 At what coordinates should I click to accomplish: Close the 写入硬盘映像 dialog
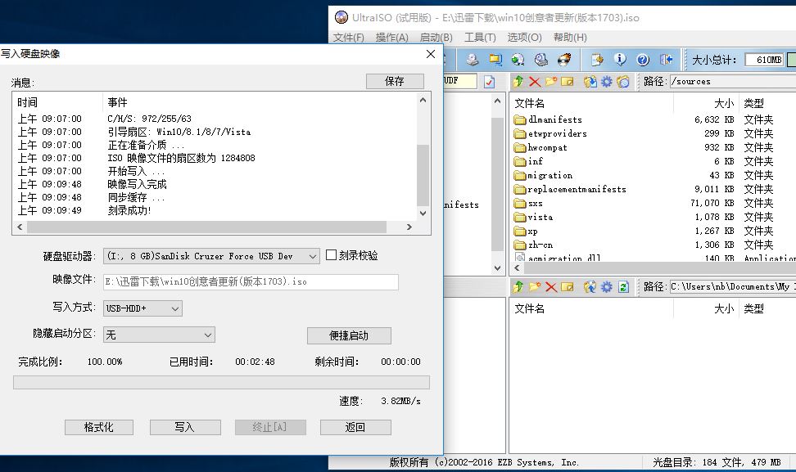click(431, 54)
